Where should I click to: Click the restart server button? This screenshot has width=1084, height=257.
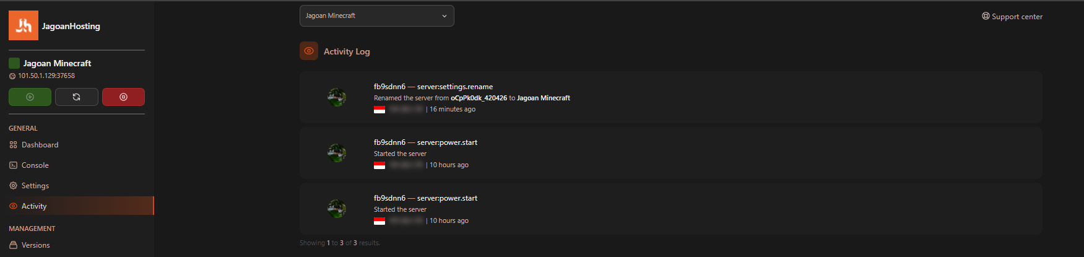pyautogui.click(x=77, y=97)
